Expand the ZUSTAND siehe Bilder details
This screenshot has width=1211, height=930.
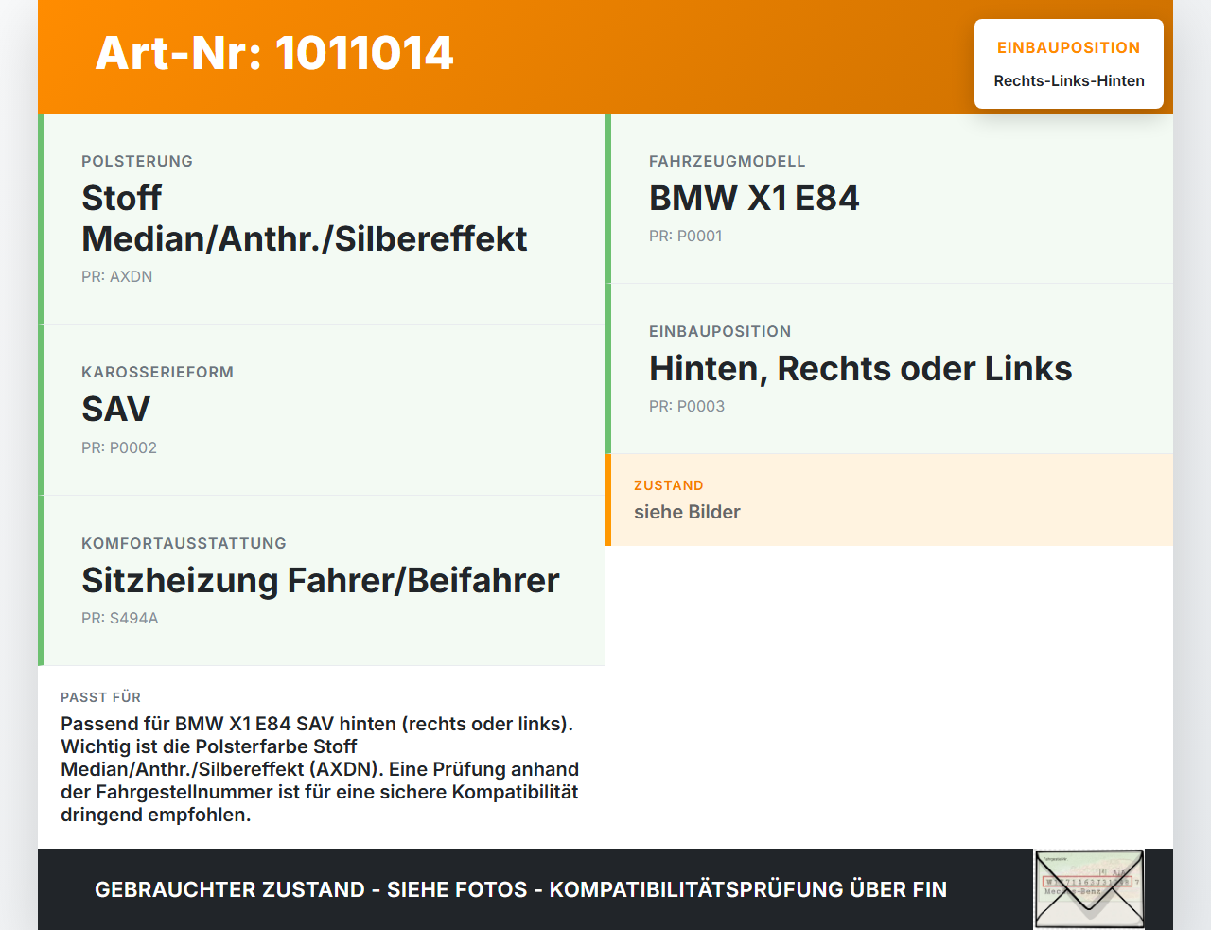pos(687,512)
